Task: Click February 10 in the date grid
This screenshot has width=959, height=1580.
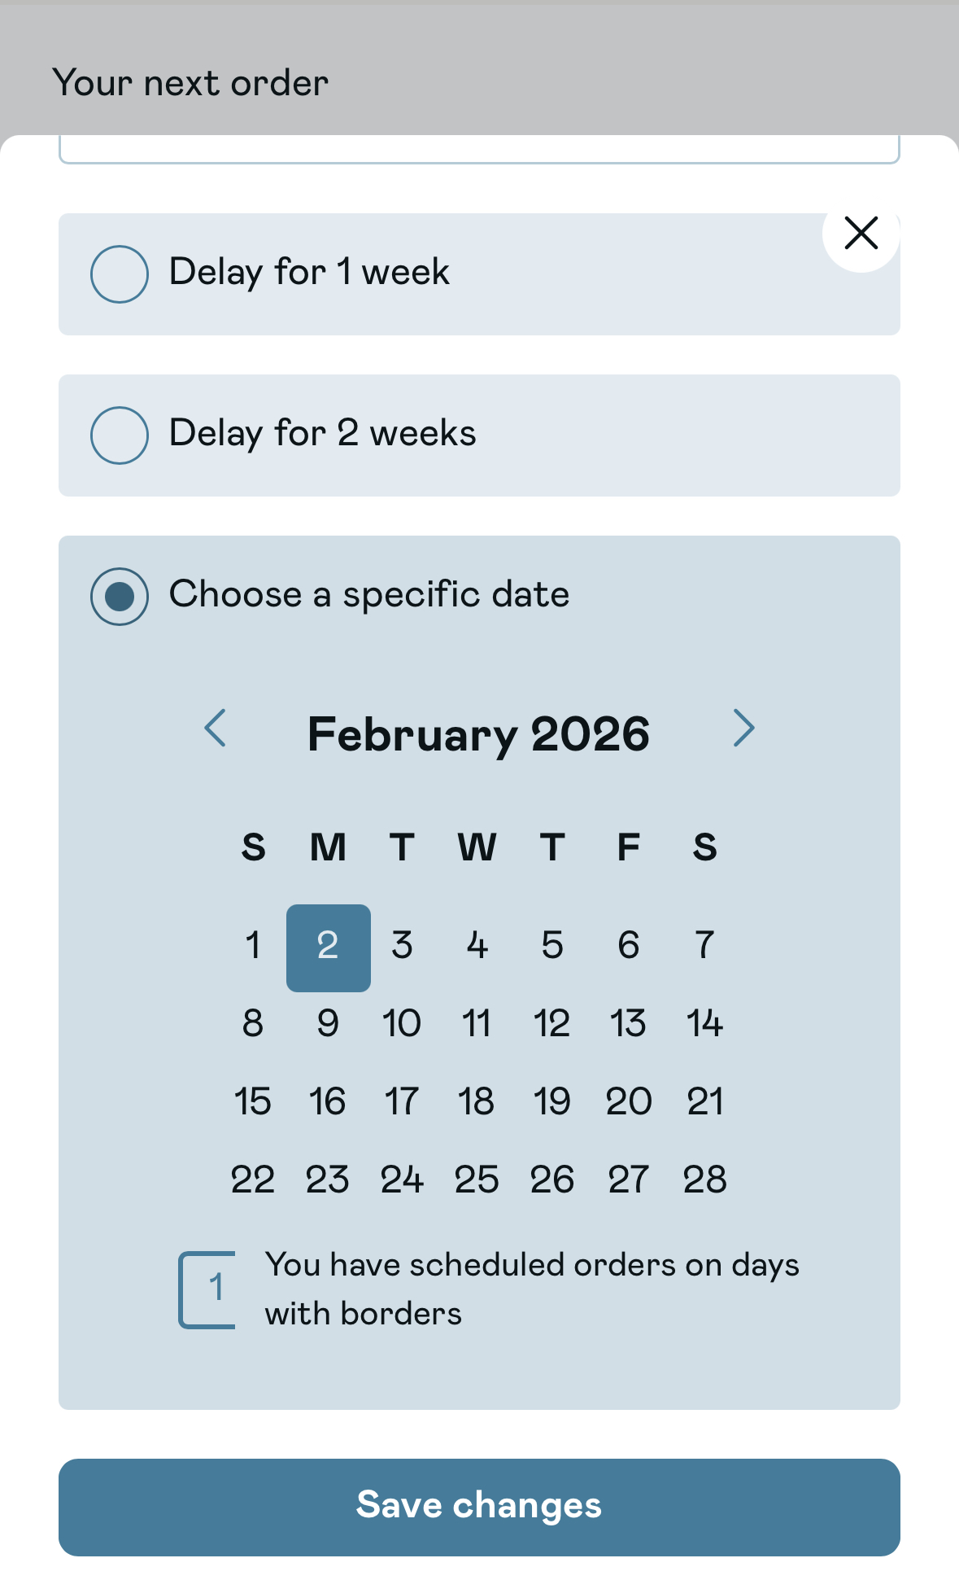Action: tap(402, 1024)
